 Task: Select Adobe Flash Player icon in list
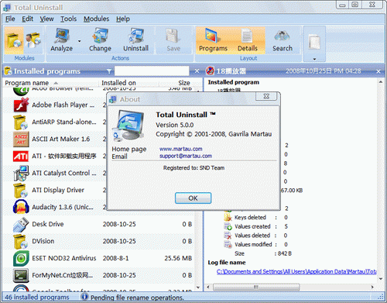pos(21,105)
